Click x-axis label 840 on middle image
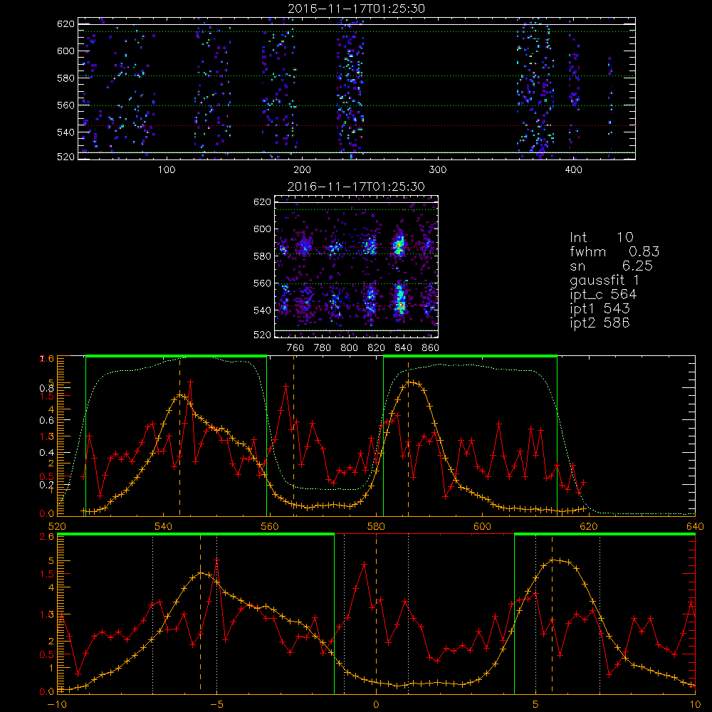This screenshot has height=712, width=712. point(403,348)
